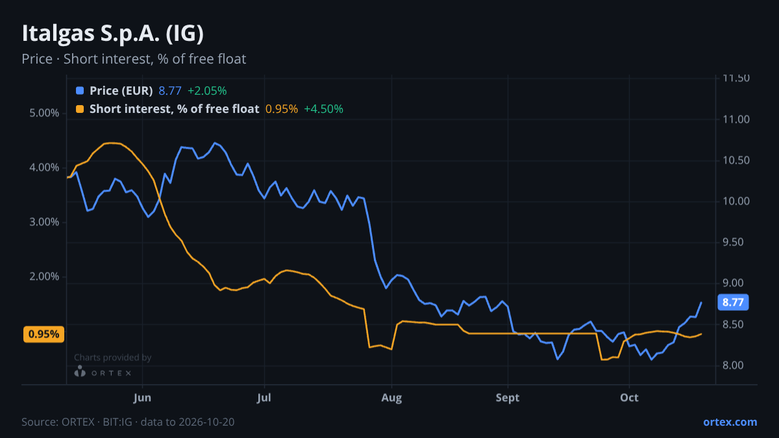
Task: Click the +4.50% short interest change value
Action: pos(323,109)
